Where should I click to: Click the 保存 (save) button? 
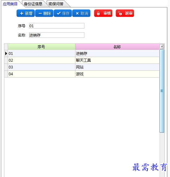click(63, 13)
